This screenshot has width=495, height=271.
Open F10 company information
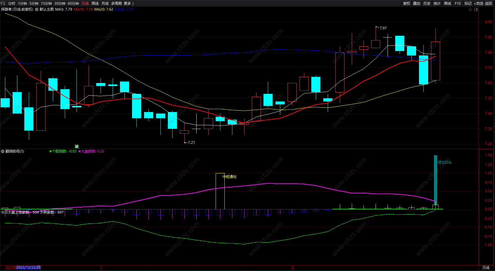(458, 3)
